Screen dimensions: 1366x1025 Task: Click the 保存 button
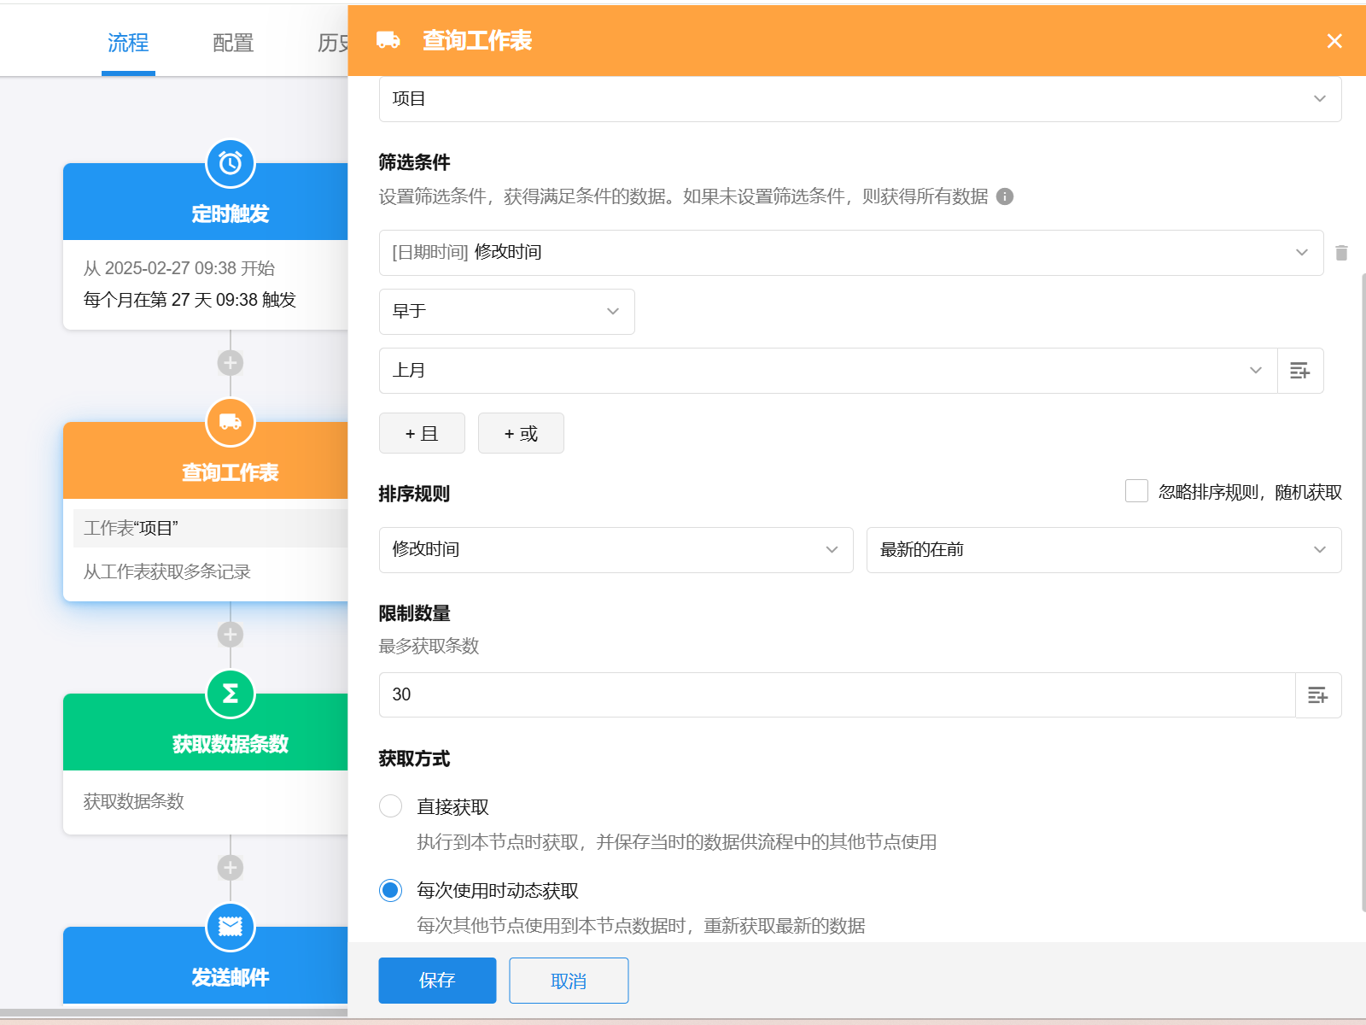tap(437, 981)
